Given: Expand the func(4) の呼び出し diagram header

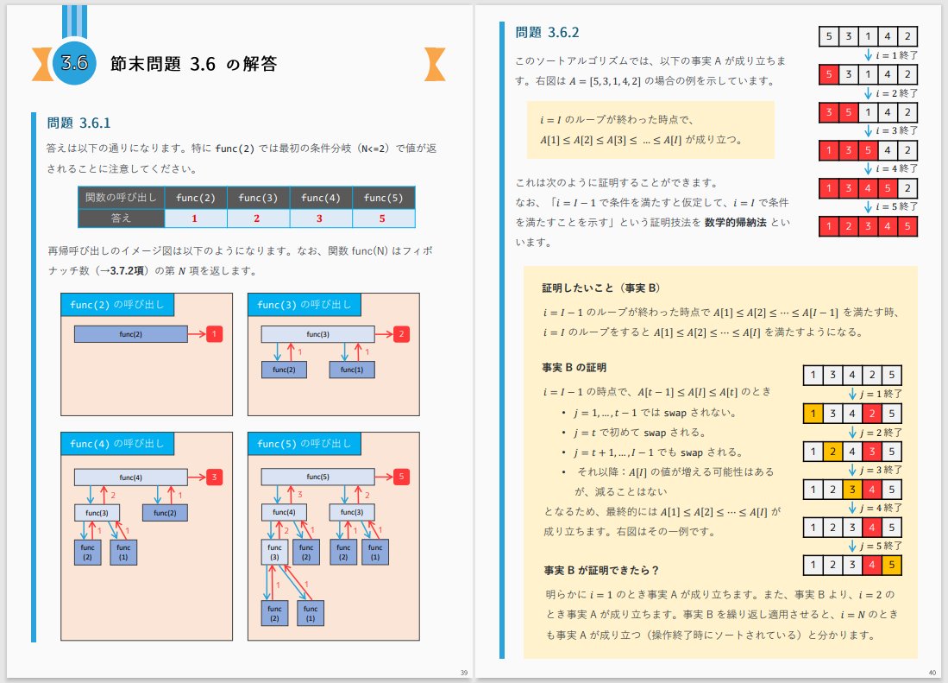Looking at the screenshot, I should 118,445.
